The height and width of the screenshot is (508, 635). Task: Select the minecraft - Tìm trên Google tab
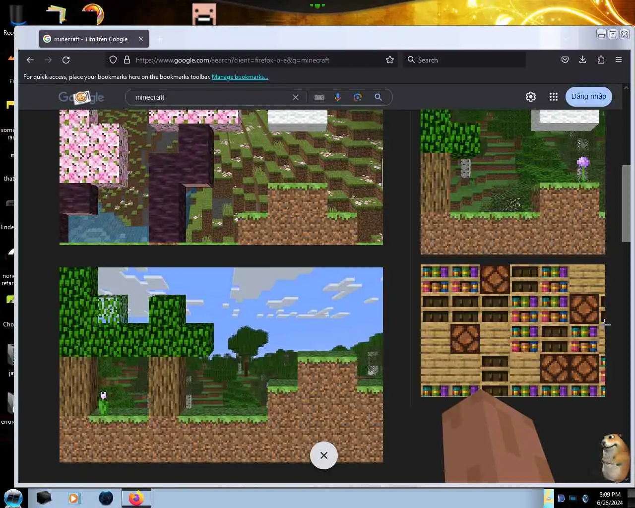coord(93,39)
